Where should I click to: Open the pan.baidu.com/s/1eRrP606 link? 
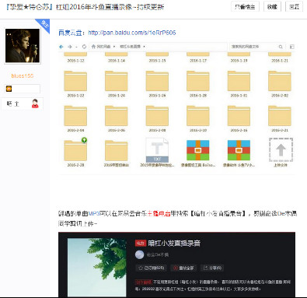point(132,33)
